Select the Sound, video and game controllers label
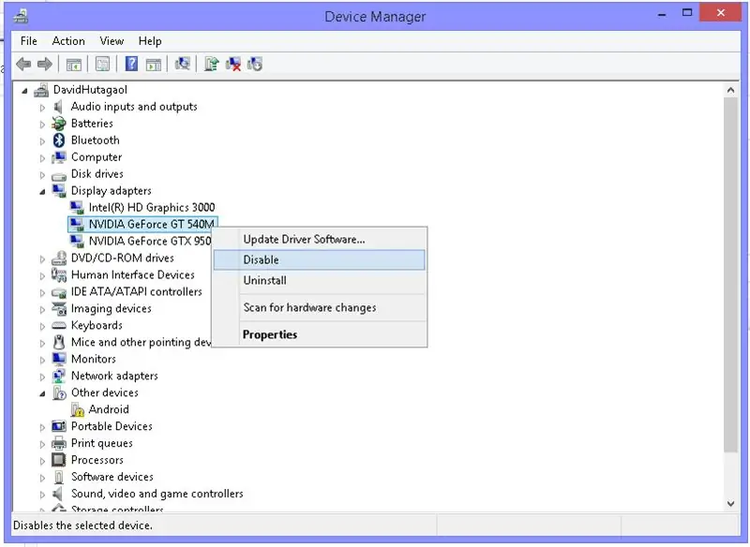750x547 pixels. [x=157, y=494]
